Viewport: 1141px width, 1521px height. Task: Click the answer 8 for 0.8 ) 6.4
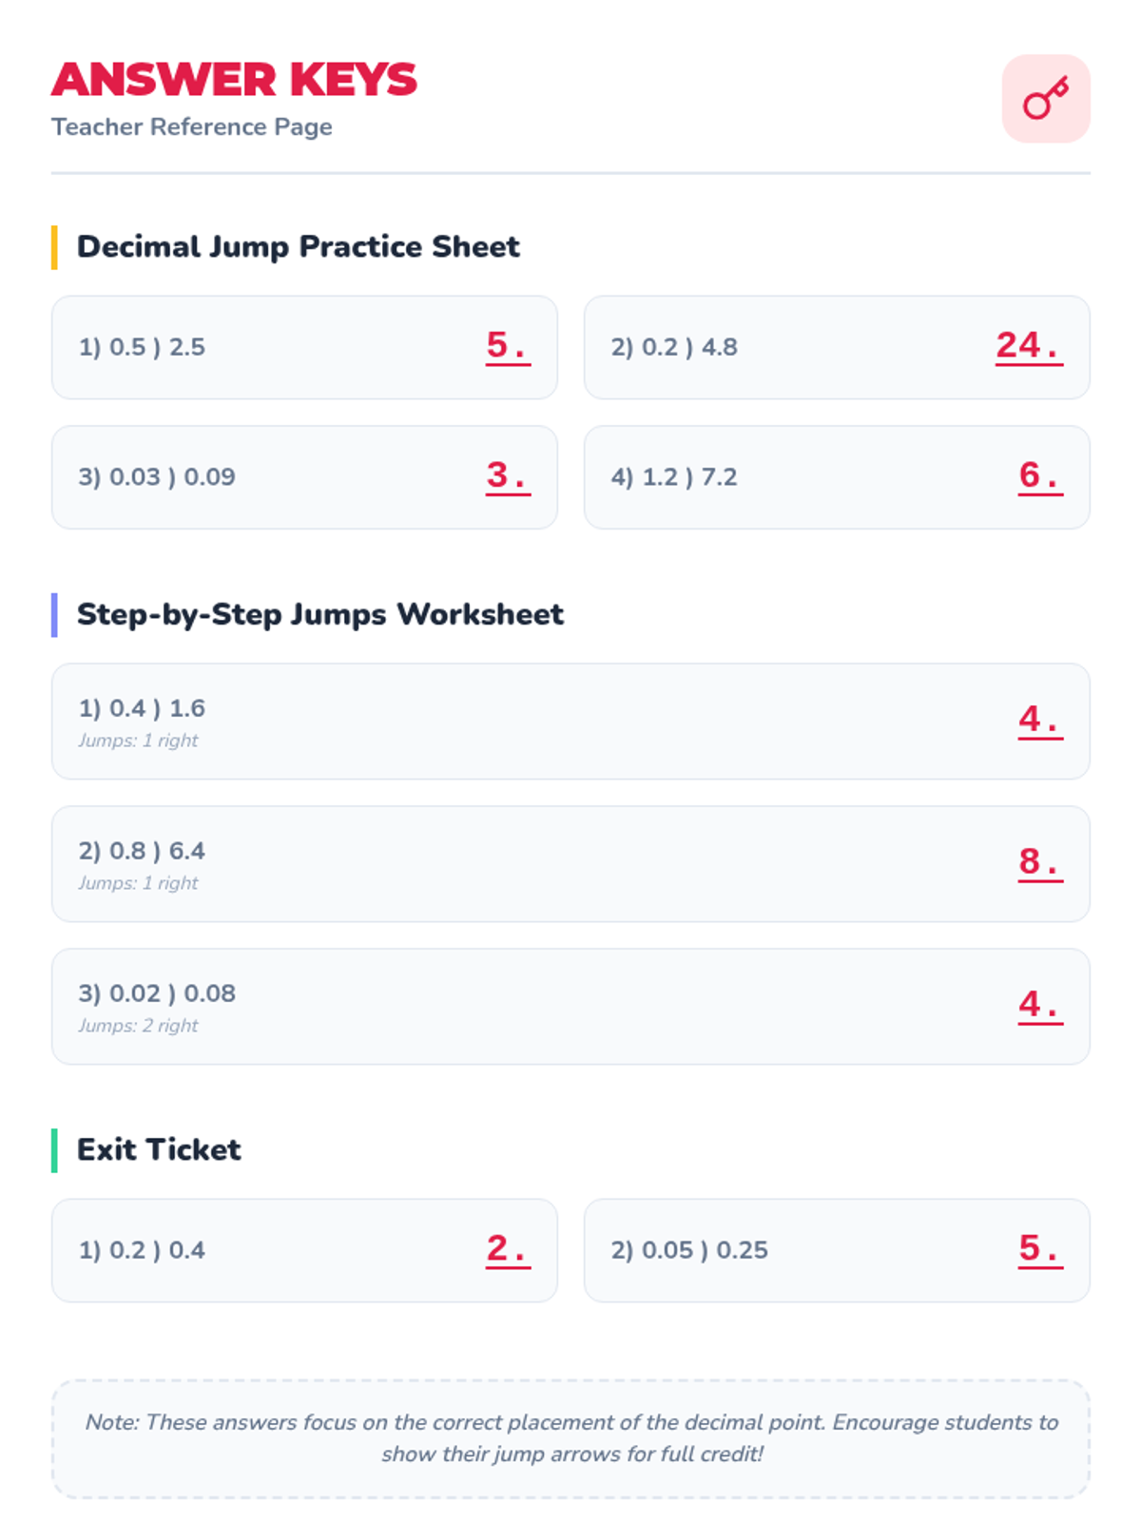point(1039,862)
